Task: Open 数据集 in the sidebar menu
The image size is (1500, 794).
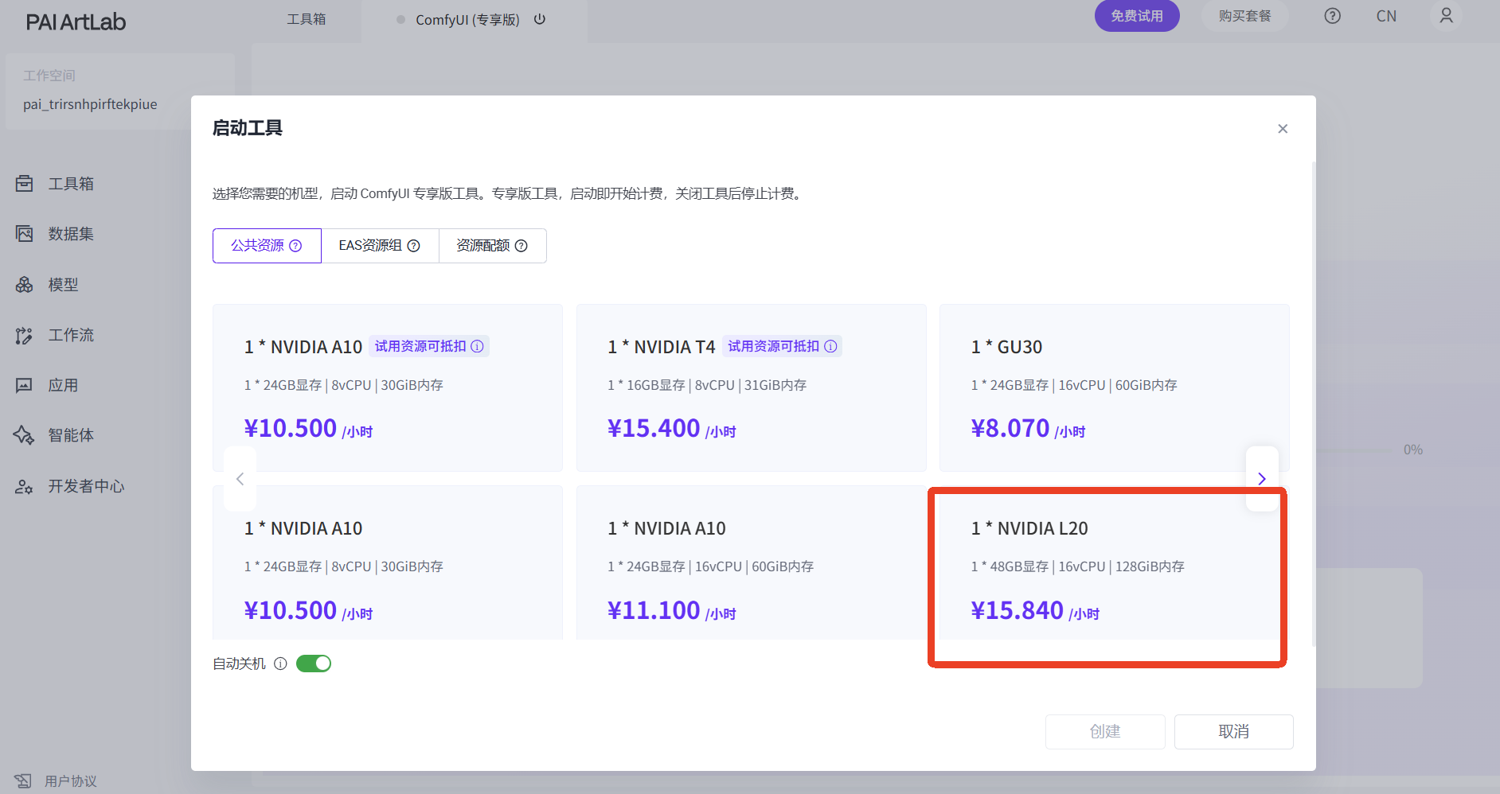Action: [71, 234]
